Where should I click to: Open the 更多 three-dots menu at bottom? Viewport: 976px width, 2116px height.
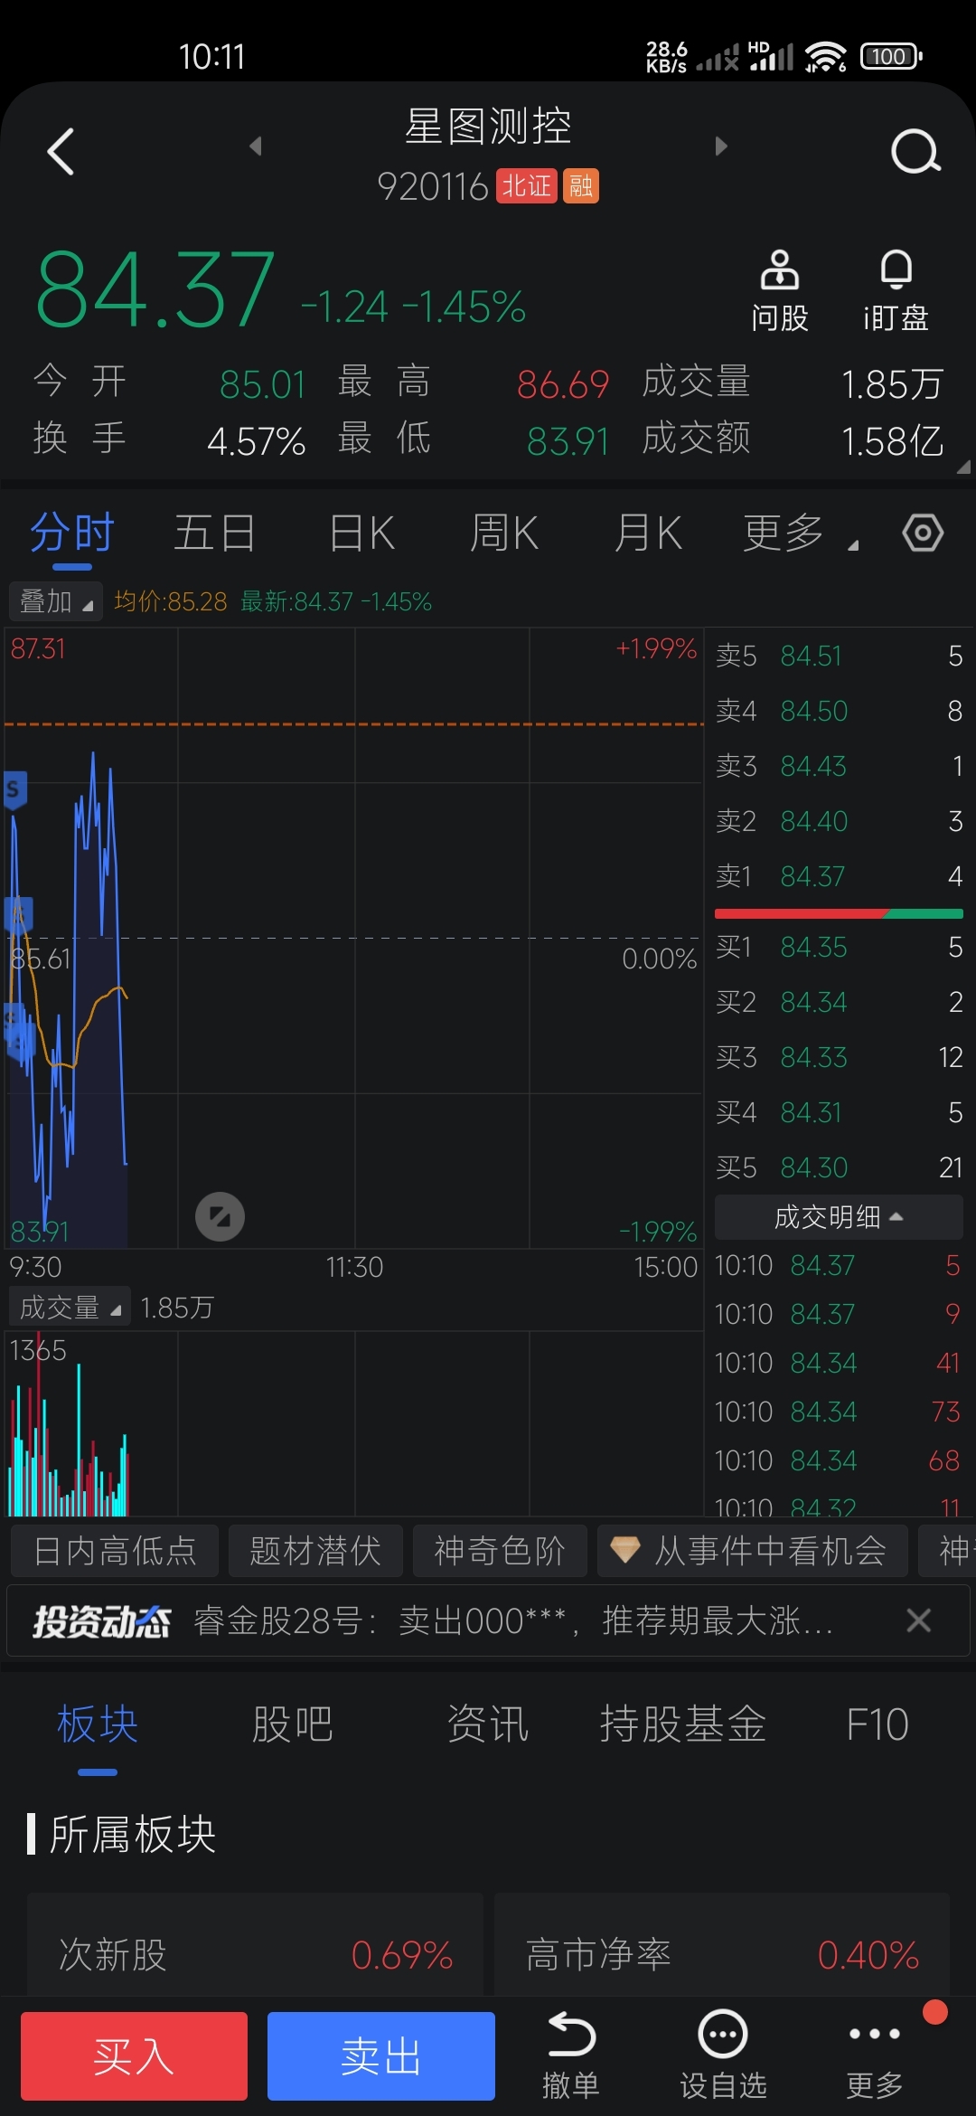click(874, 2055)
